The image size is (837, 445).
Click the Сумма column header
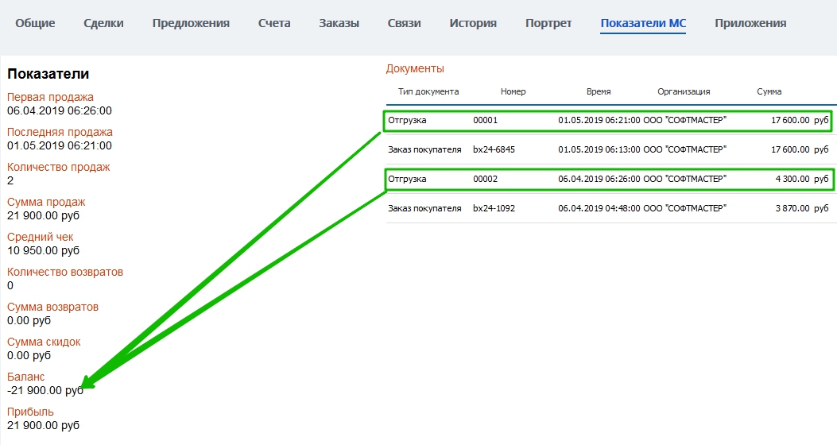click(x=769, y=91)
